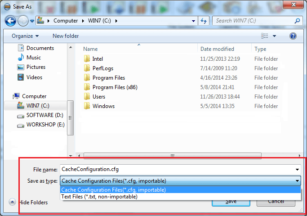Click the SOFTWARE (D:) disk icon
307x216 pixels.
tap(21, 116)
